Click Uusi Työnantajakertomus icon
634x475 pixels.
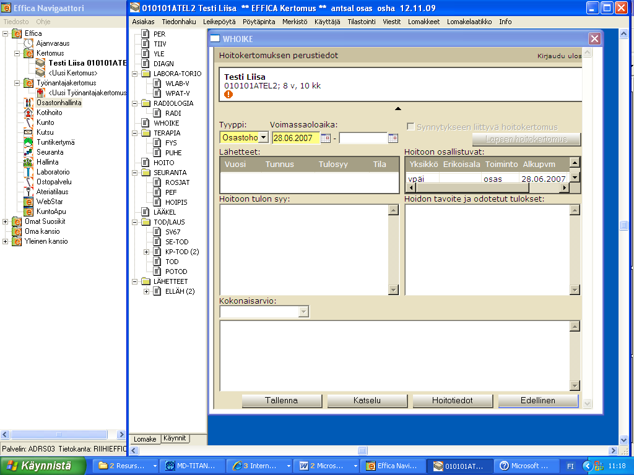pos(40,93)
